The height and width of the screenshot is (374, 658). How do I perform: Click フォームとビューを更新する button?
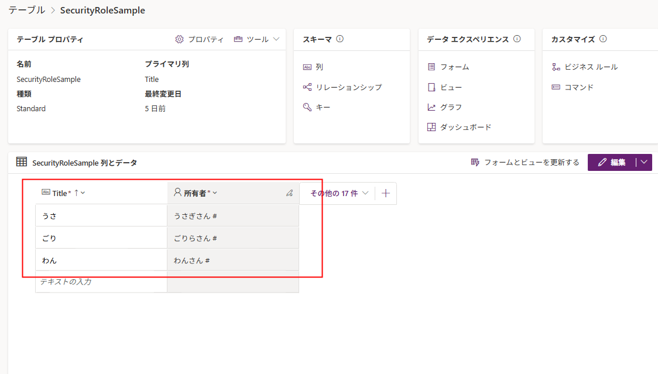(525, 162)
